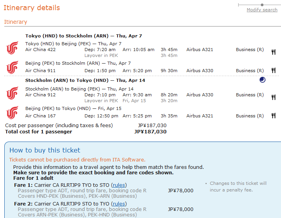Click the Air China logo for flight 911

pyautogui.click(x=12, y=67)
